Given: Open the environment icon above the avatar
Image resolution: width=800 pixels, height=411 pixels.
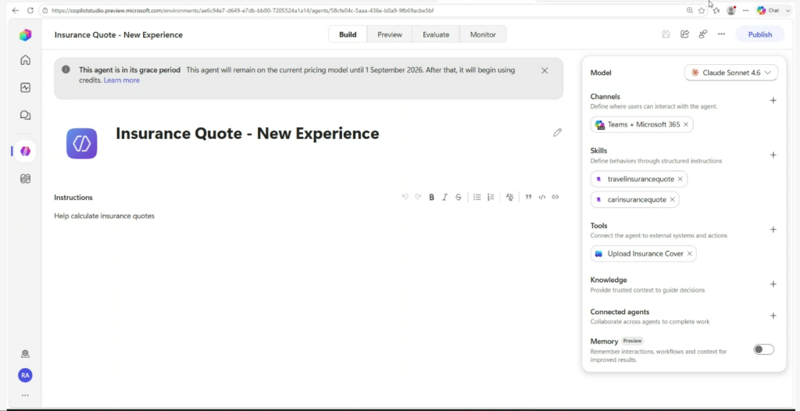Looking at the screenshot, I should click(x=25, y=354).
